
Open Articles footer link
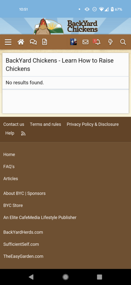(11, 178)
